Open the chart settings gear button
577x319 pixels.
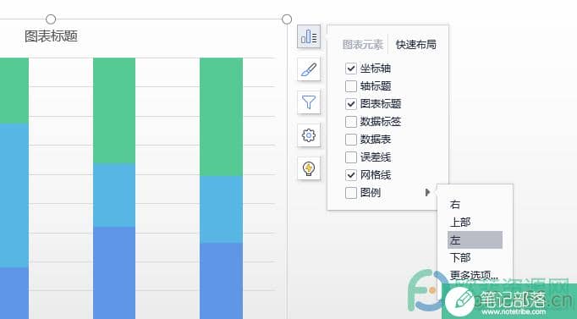pos(309,135)
